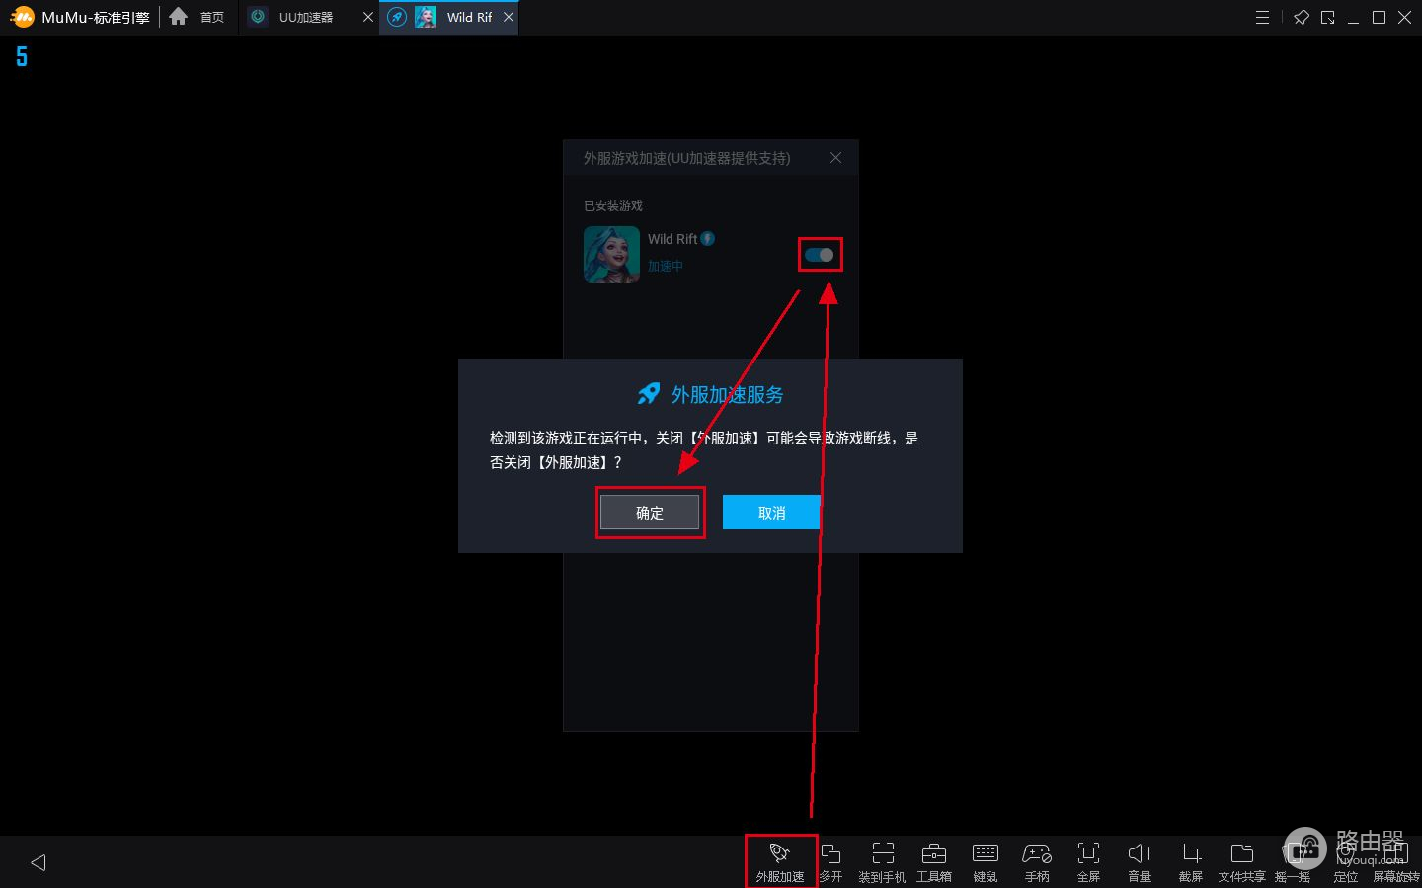Viewport: 1422px width, 888px height.
Task: Take a screenshot with 截屏
Action: (x=1191, y=861)
